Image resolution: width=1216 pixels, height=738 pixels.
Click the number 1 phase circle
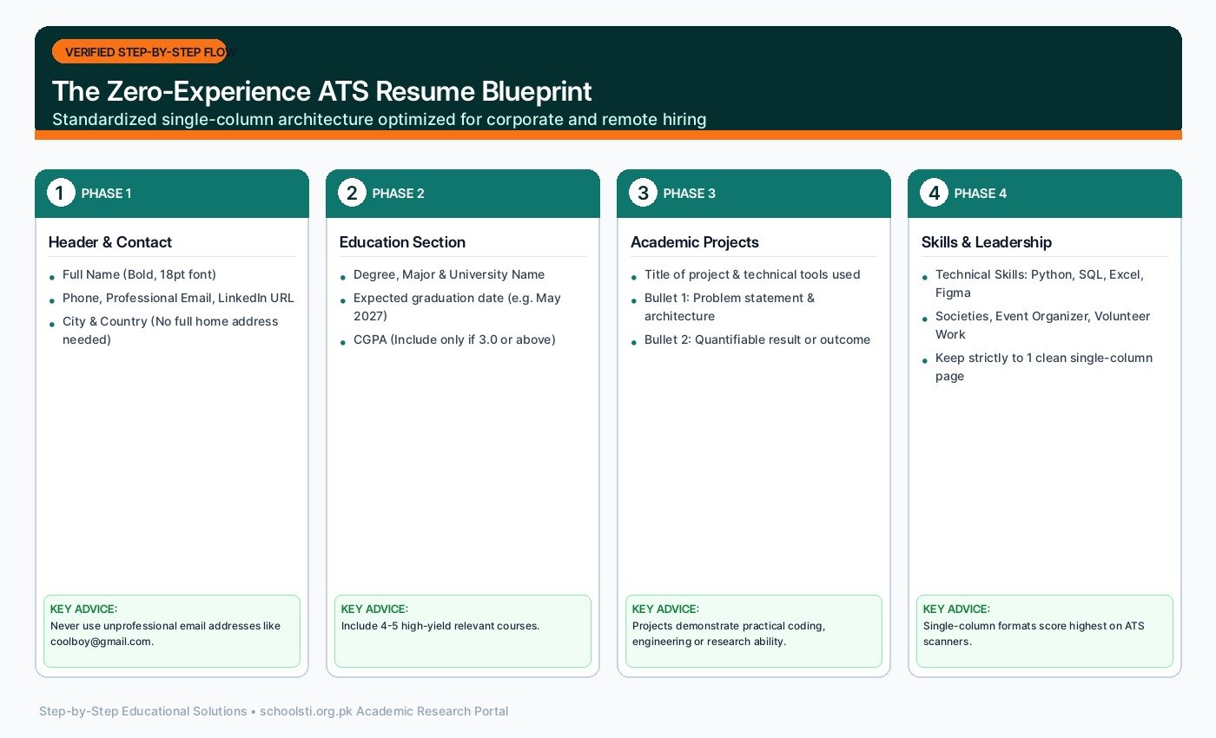tap(60, 193)
